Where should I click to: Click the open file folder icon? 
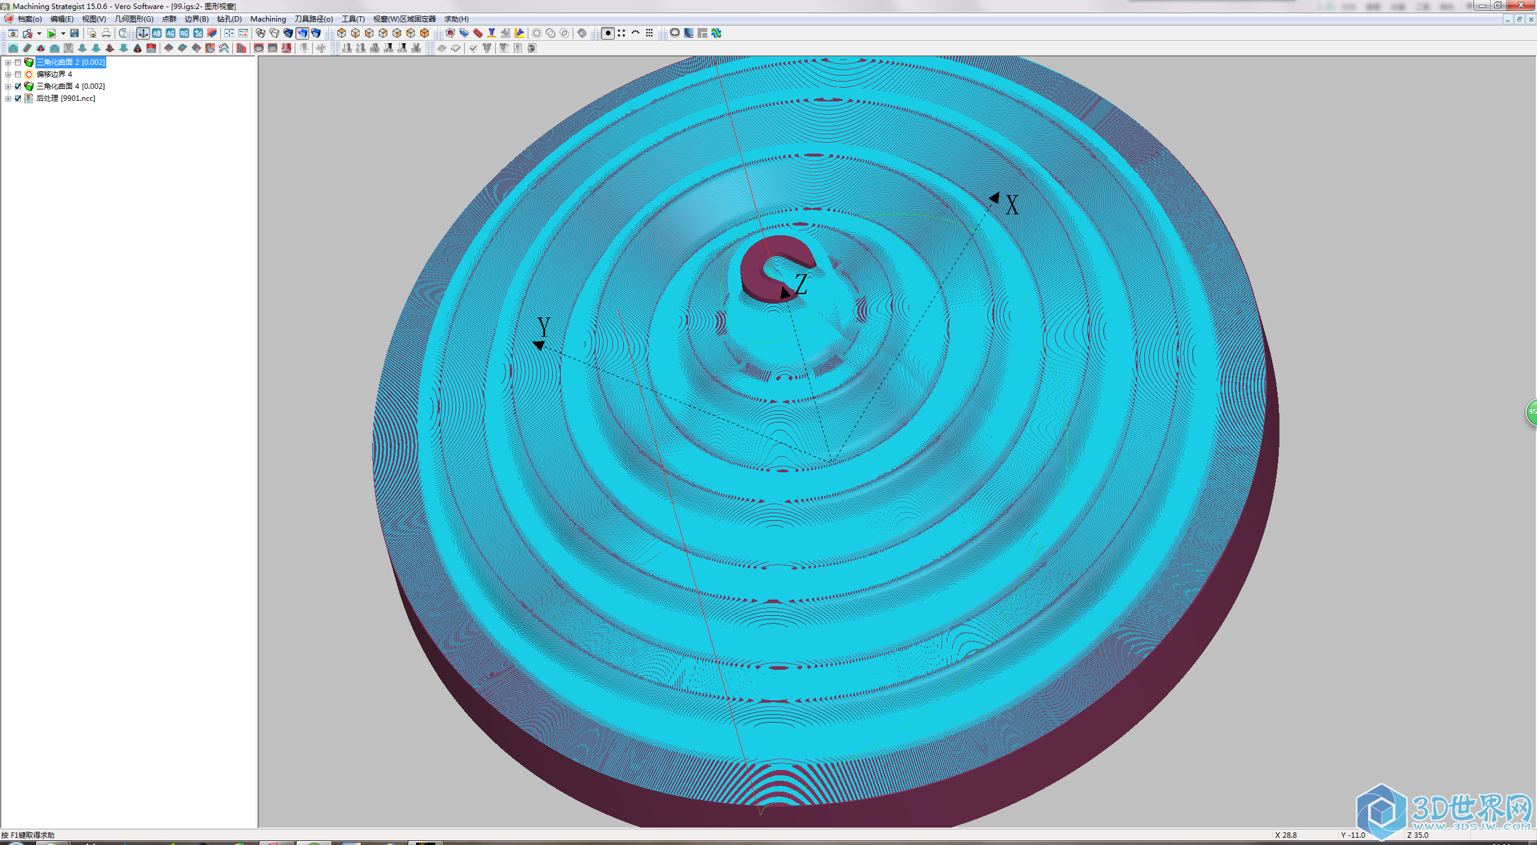pyautogui.click(x=28, y=34)
